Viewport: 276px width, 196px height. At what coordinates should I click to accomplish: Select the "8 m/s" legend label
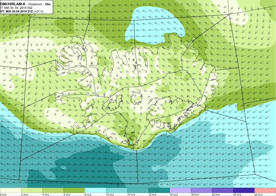88,195
